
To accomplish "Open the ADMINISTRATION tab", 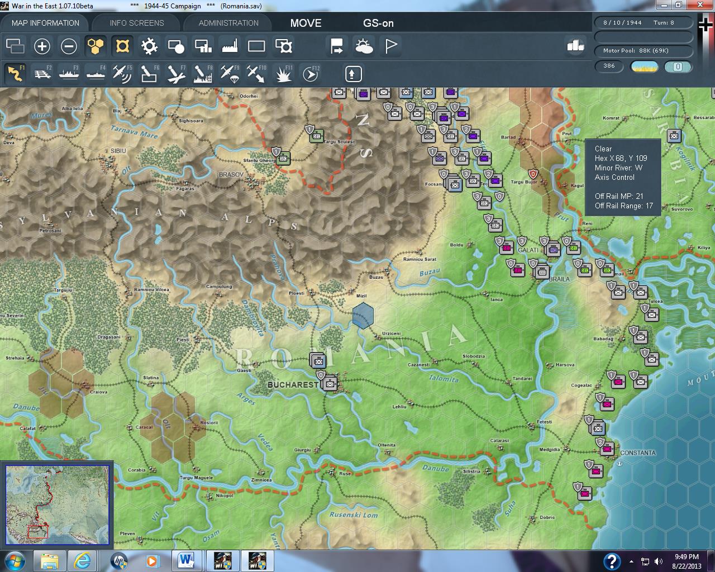I will pyautogui.click(x=228, y=23).
